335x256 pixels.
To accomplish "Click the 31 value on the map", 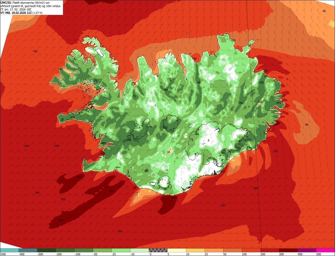I will pos(169,152).
